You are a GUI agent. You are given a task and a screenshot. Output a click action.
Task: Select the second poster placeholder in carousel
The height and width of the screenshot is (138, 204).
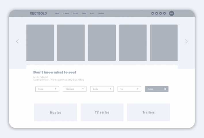point(71,43)
